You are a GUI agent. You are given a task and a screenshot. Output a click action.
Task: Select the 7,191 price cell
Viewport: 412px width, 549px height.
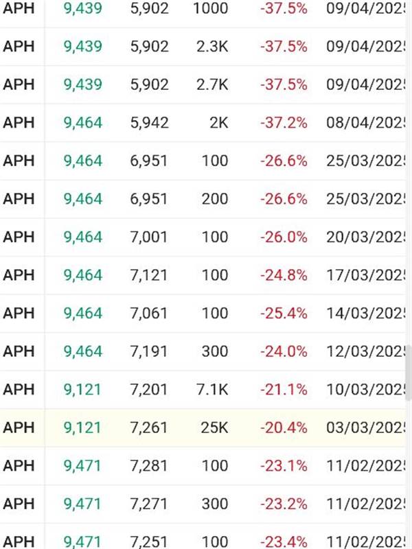point(149,351)
